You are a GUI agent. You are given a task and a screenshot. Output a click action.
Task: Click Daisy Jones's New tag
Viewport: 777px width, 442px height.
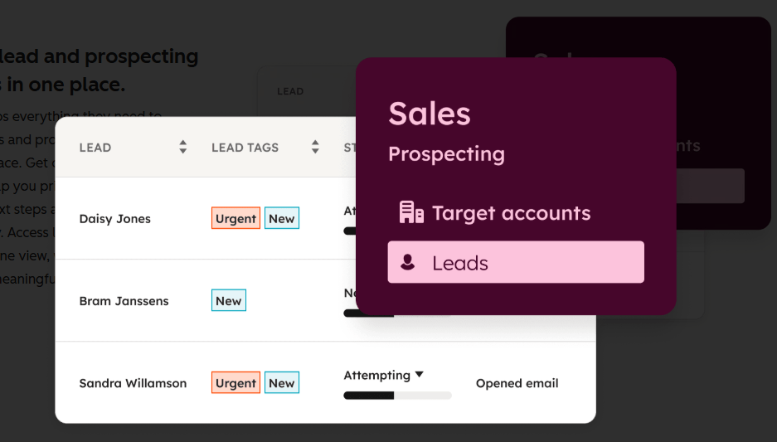[x=282, y=218]
